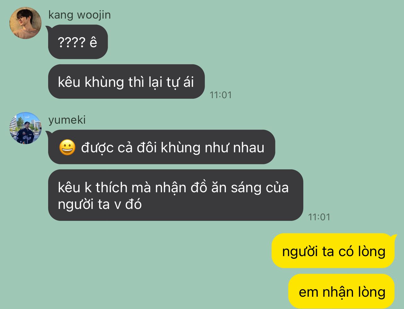
Task: Select the 'được cả đôi khùng như nhau' bubble
Action: point(161,147)
